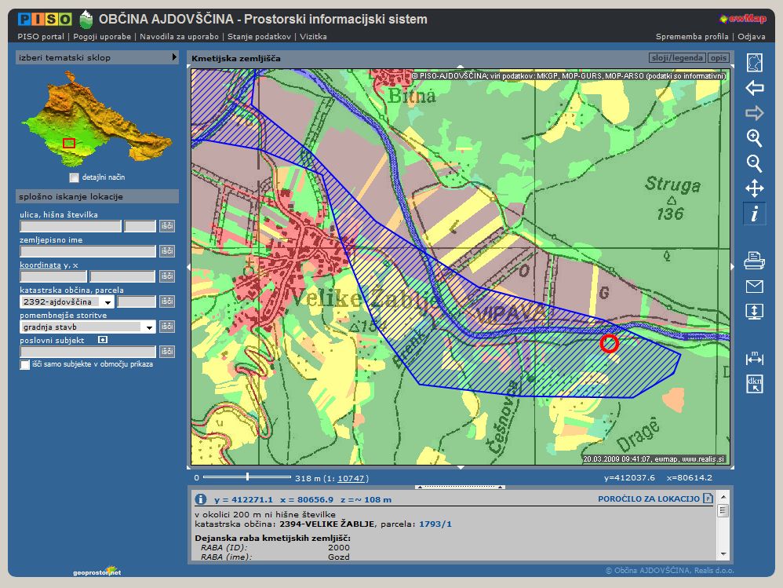The image size is (783, 588).
Task: Select the distance measure tool
Action: pos(754,358)
